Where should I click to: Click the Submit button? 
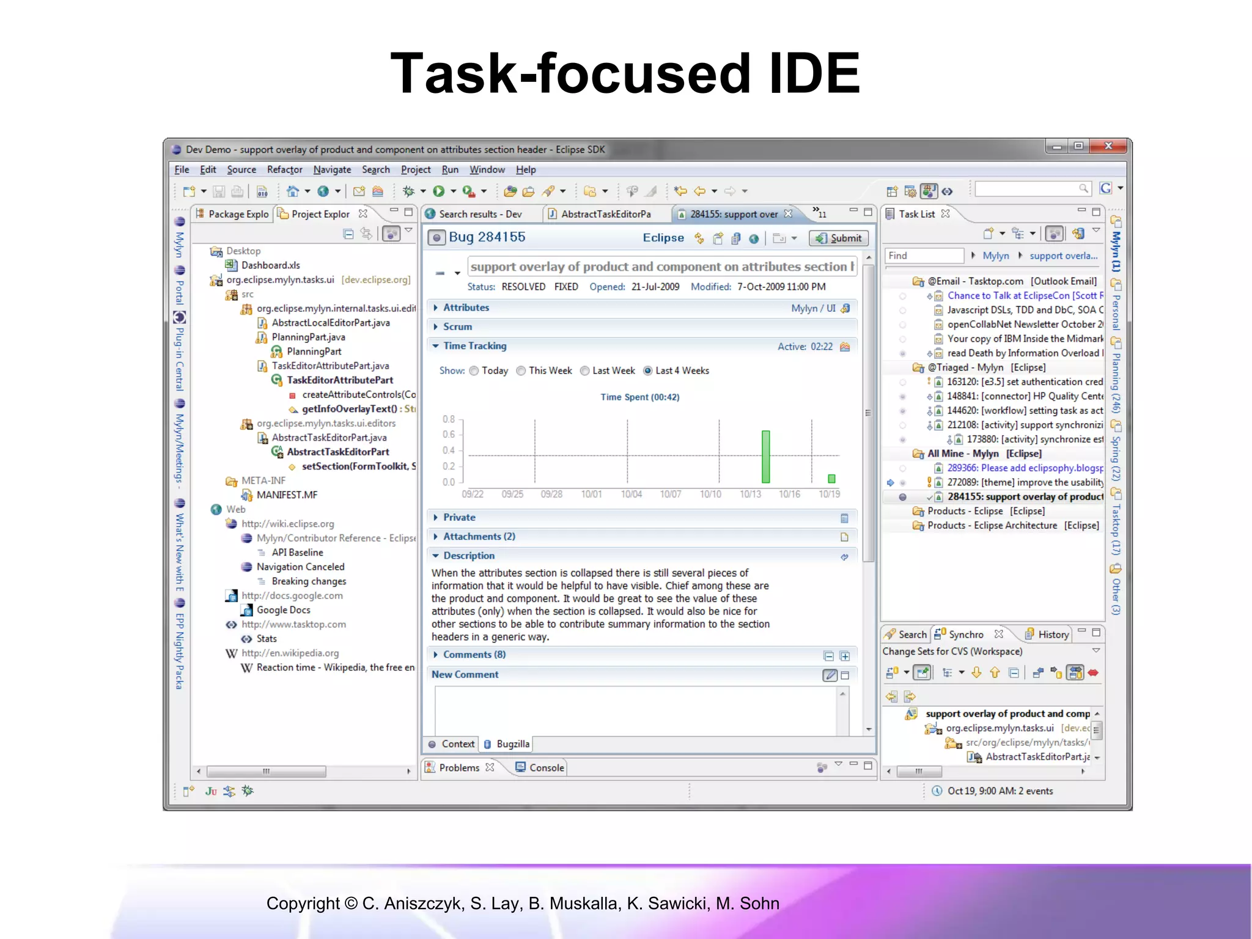tap(839, 238)
